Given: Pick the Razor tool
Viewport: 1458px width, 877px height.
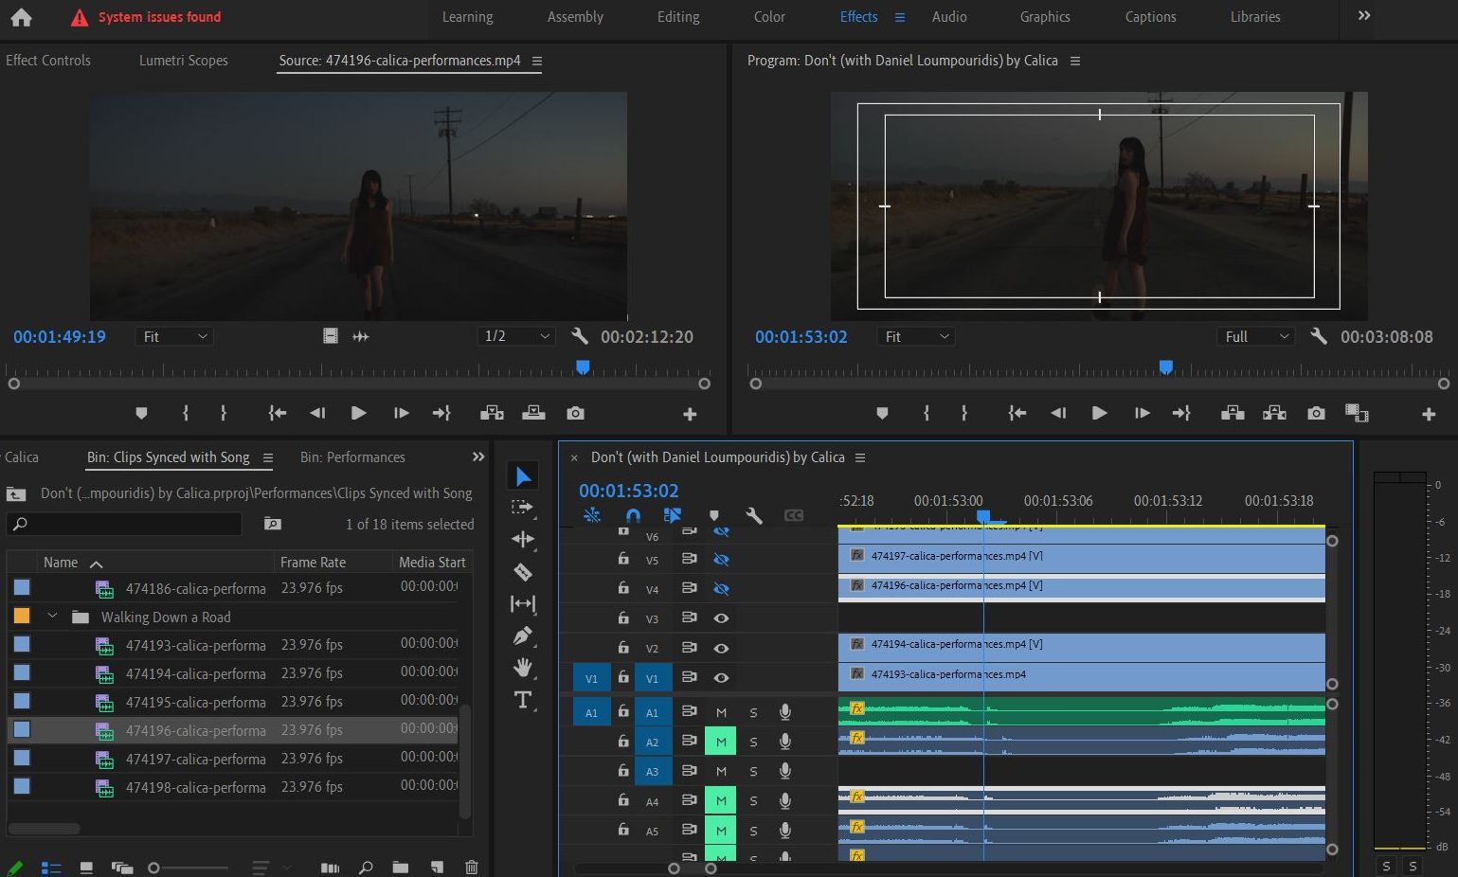Looking at the screenshot, I should pyautogui.click(x=522, y=572).
